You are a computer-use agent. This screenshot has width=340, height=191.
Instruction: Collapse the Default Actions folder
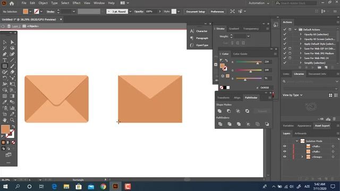295,30
